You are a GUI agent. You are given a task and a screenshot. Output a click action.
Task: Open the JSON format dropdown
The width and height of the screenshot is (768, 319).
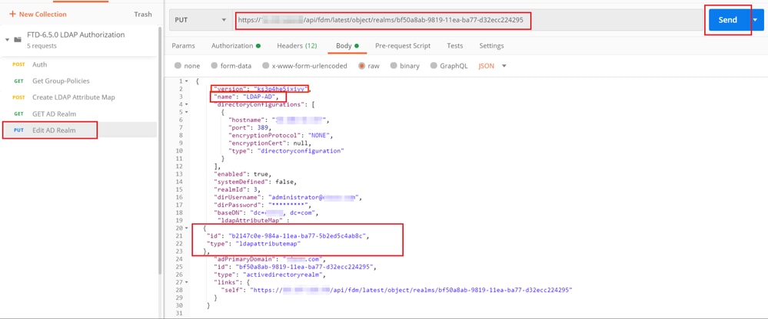pyautogui.click(x=492, y=66)
